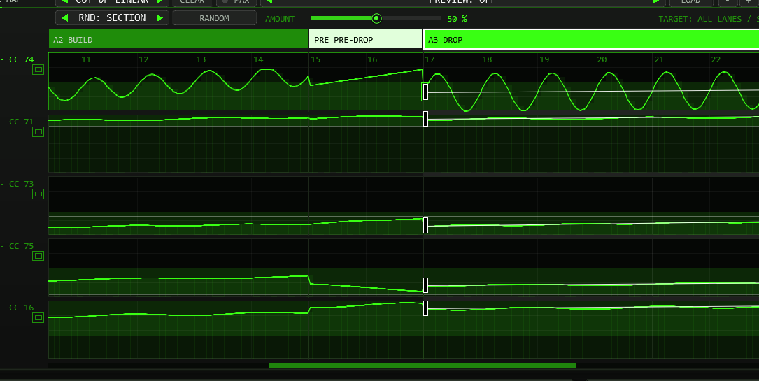Go to previous RND mode with left arrow
This screenshot has width=759, height=381.
(x=65, y=18)
